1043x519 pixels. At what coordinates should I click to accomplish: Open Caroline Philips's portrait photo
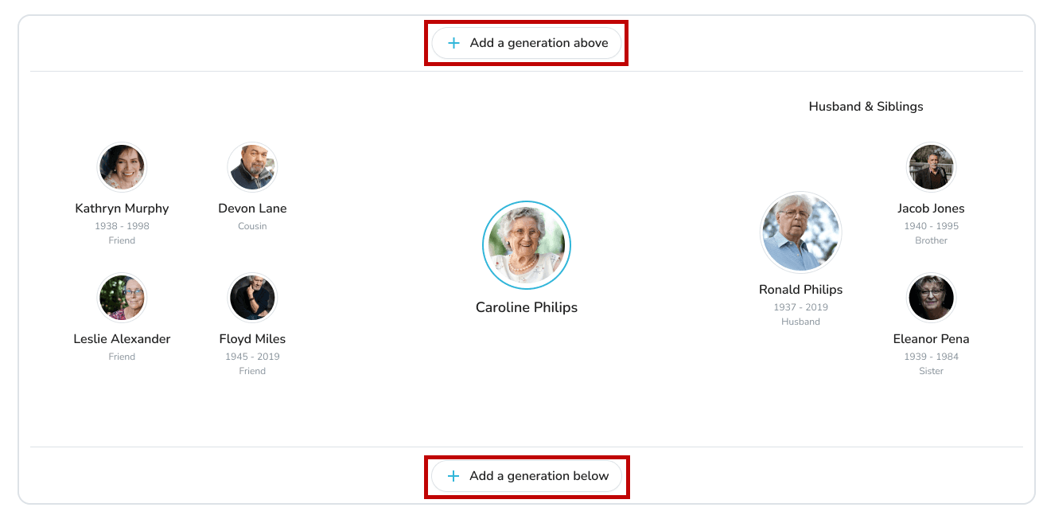(527, 244)
